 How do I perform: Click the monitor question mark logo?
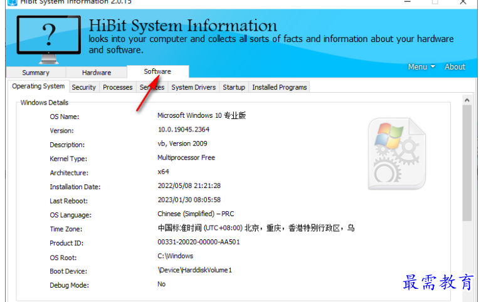49,39
